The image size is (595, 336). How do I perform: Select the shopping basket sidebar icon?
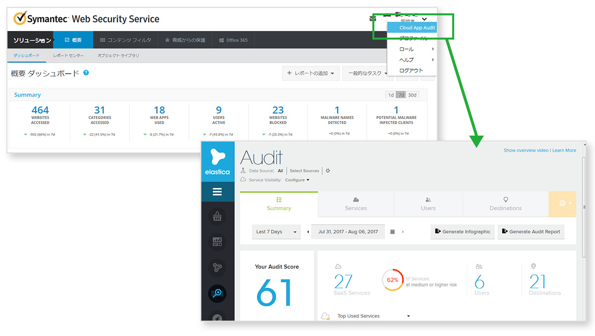pos(217,216)
